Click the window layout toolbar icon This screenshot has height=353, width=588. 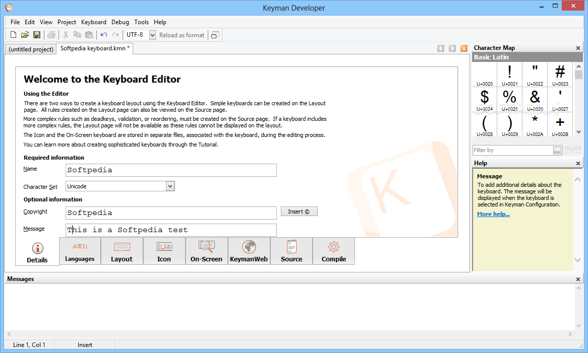point(215,35)
